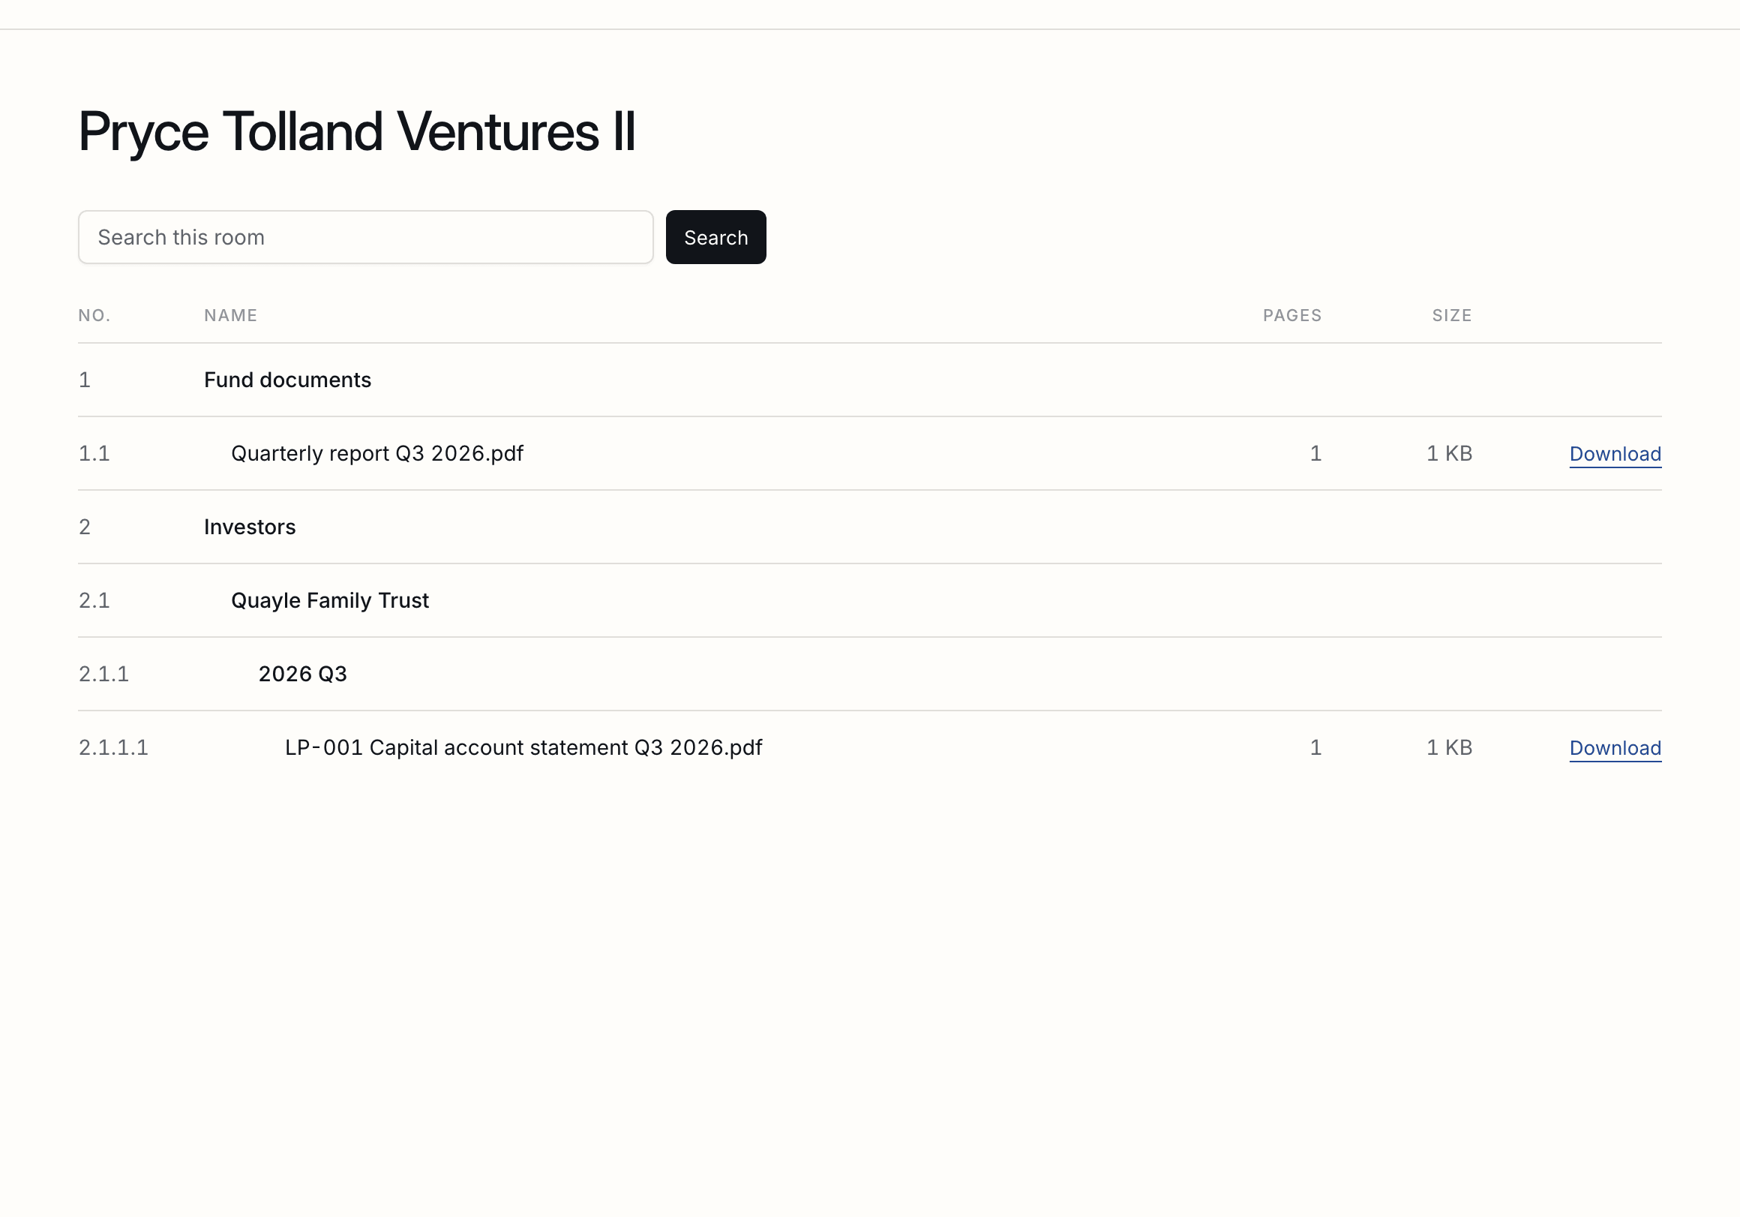Screen dimensions: 1740x1217
Task: Download Quarterly report Q3 2026.pdf
Action: [x=1615, y=453]
